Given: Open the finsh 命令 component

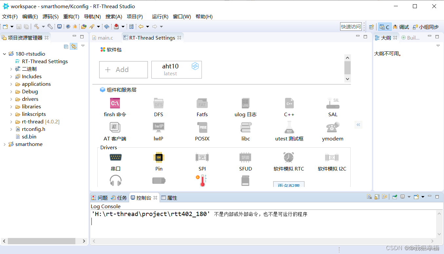Looking at the screenshot, I should pos(115,103).
